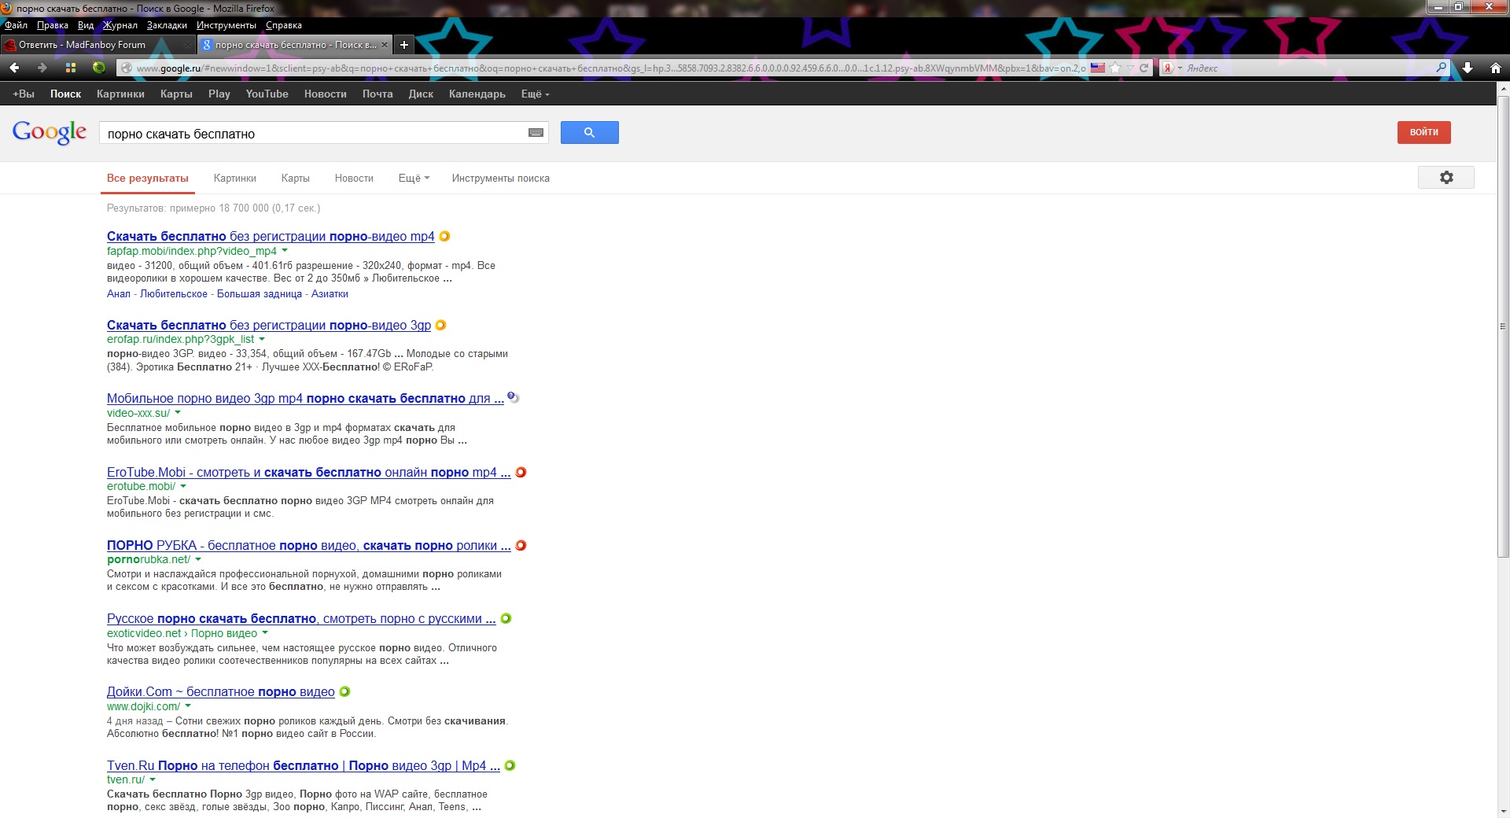Screen dimensions: 1510x818
Task: Expand the Ещё filter under the search box
Action: pyautogui.click(x=414, y=179)
